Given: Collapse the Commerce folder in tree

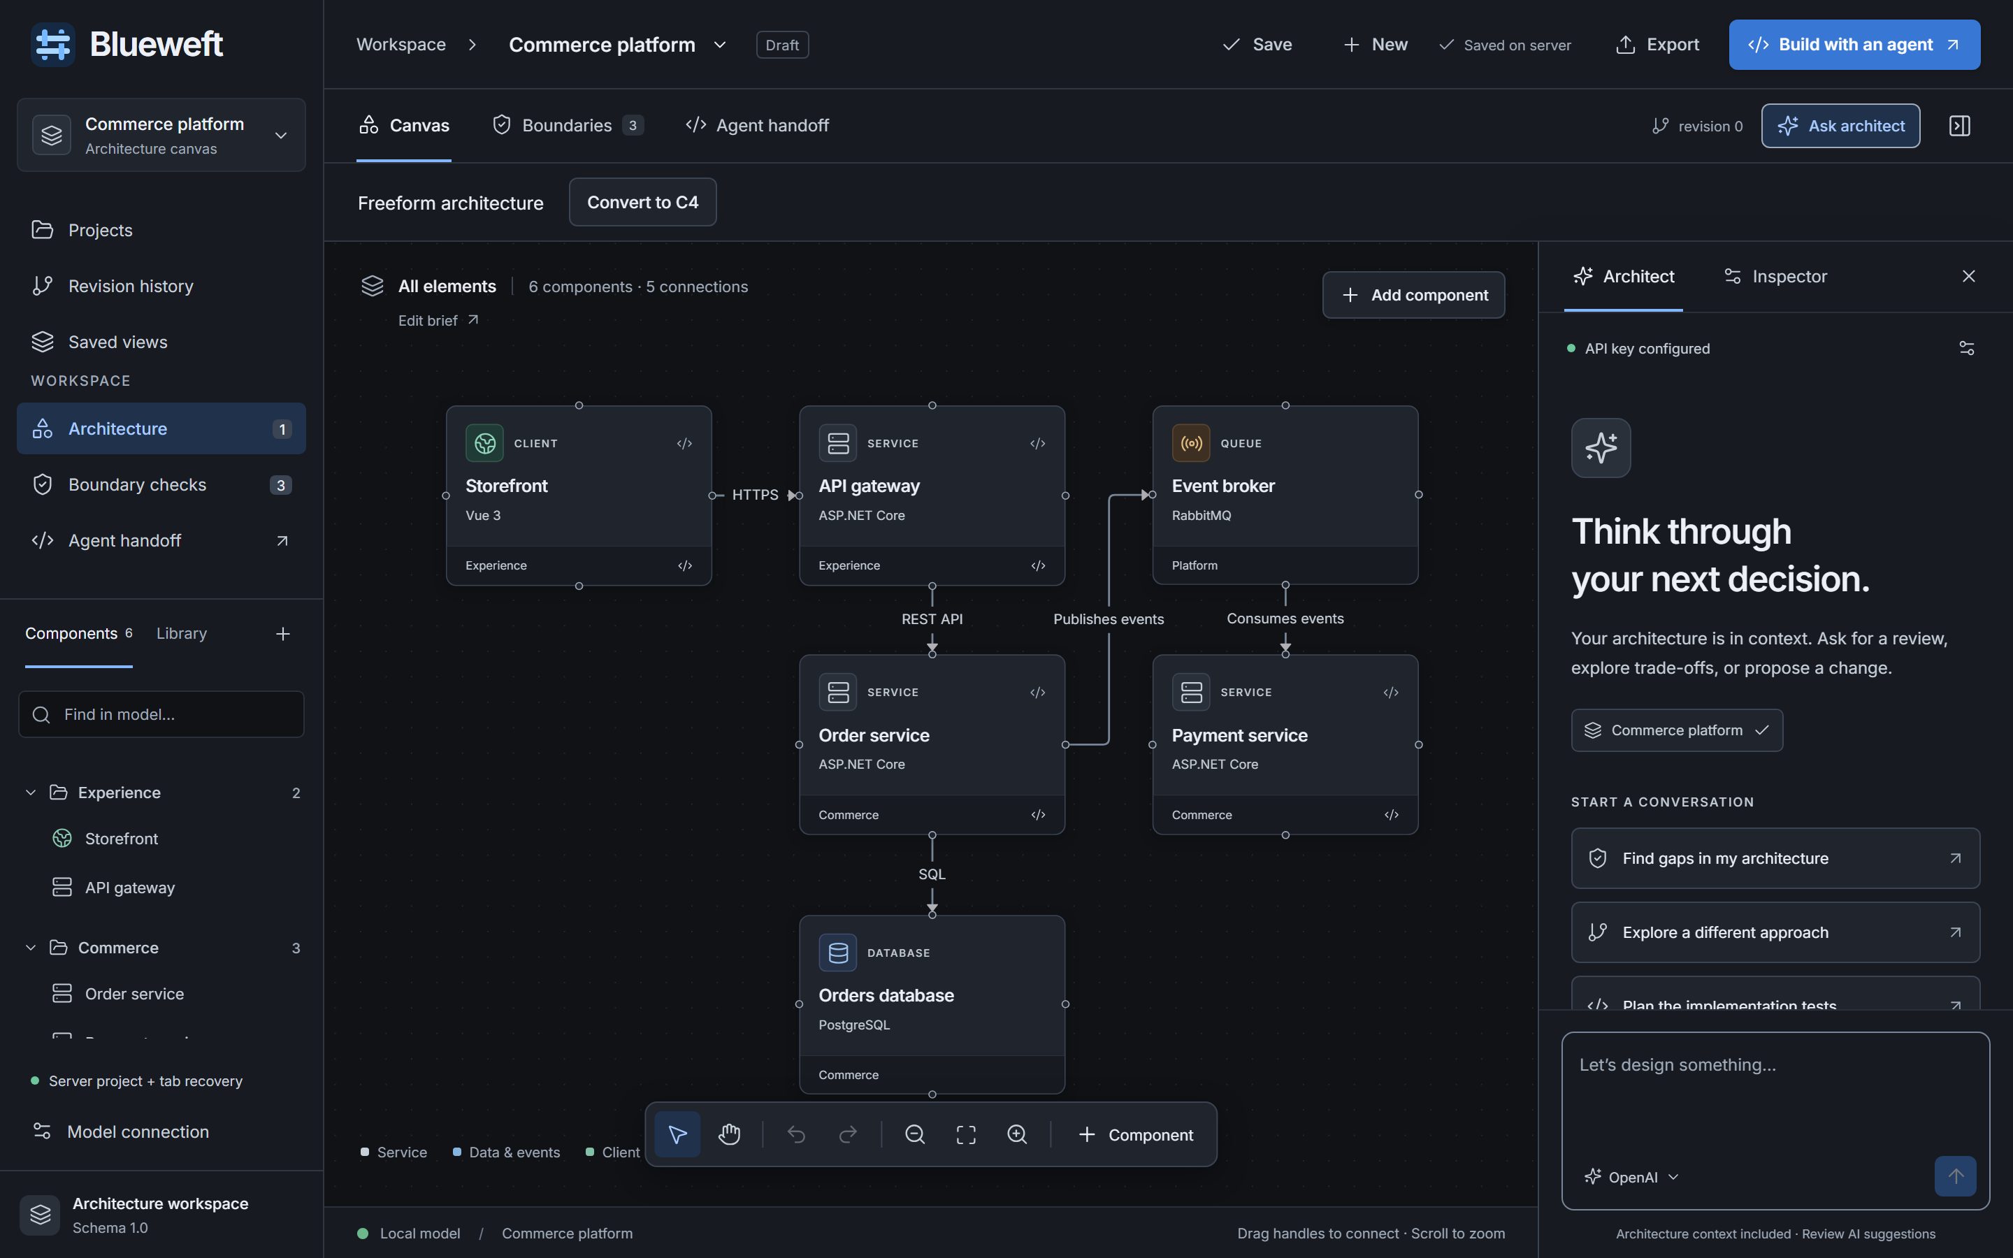Looking at the screenshot, I should [31, 948].
